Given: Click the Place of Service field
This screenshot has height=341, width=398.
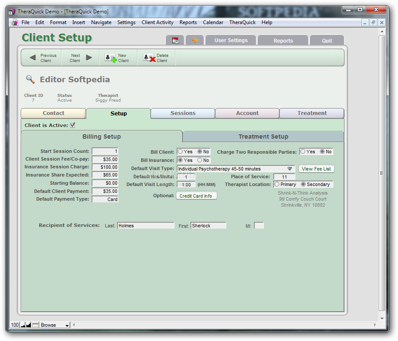Looking at the screenshot, I should click(284, 177).
